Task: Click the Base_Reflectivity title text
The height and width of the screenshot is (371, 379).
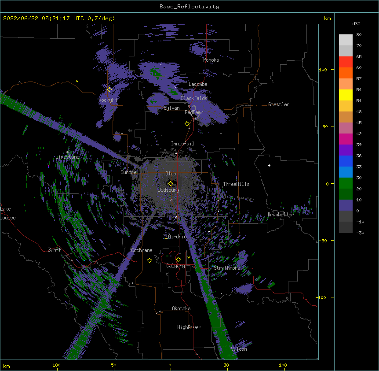Action: 189,7
